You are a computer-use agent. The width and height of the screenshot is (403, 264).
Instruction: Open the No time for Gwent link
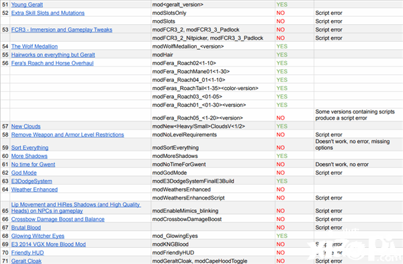(x=33, y=165)
